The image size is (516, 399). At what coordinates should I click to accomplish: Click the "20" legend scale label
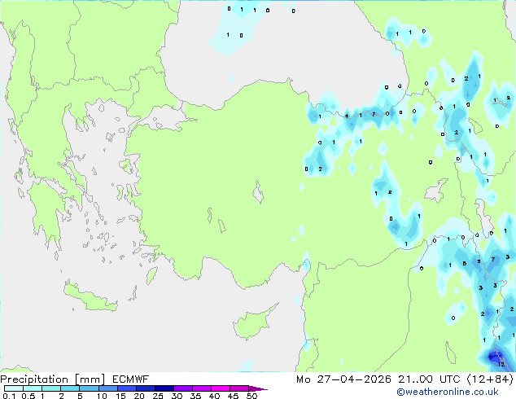[139, 396]
